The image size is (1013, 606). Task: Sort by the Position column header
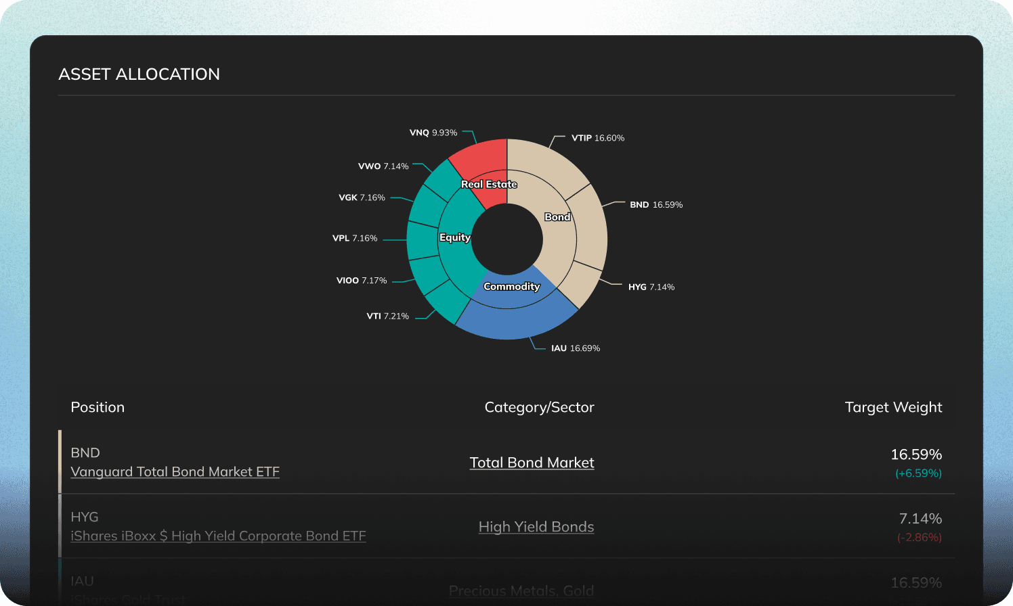(x=98, y=407)
